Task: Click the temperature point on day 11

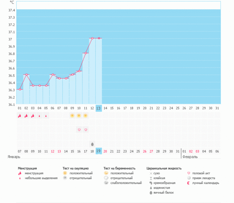Action: pyautogui.click(x=85, y=53)
